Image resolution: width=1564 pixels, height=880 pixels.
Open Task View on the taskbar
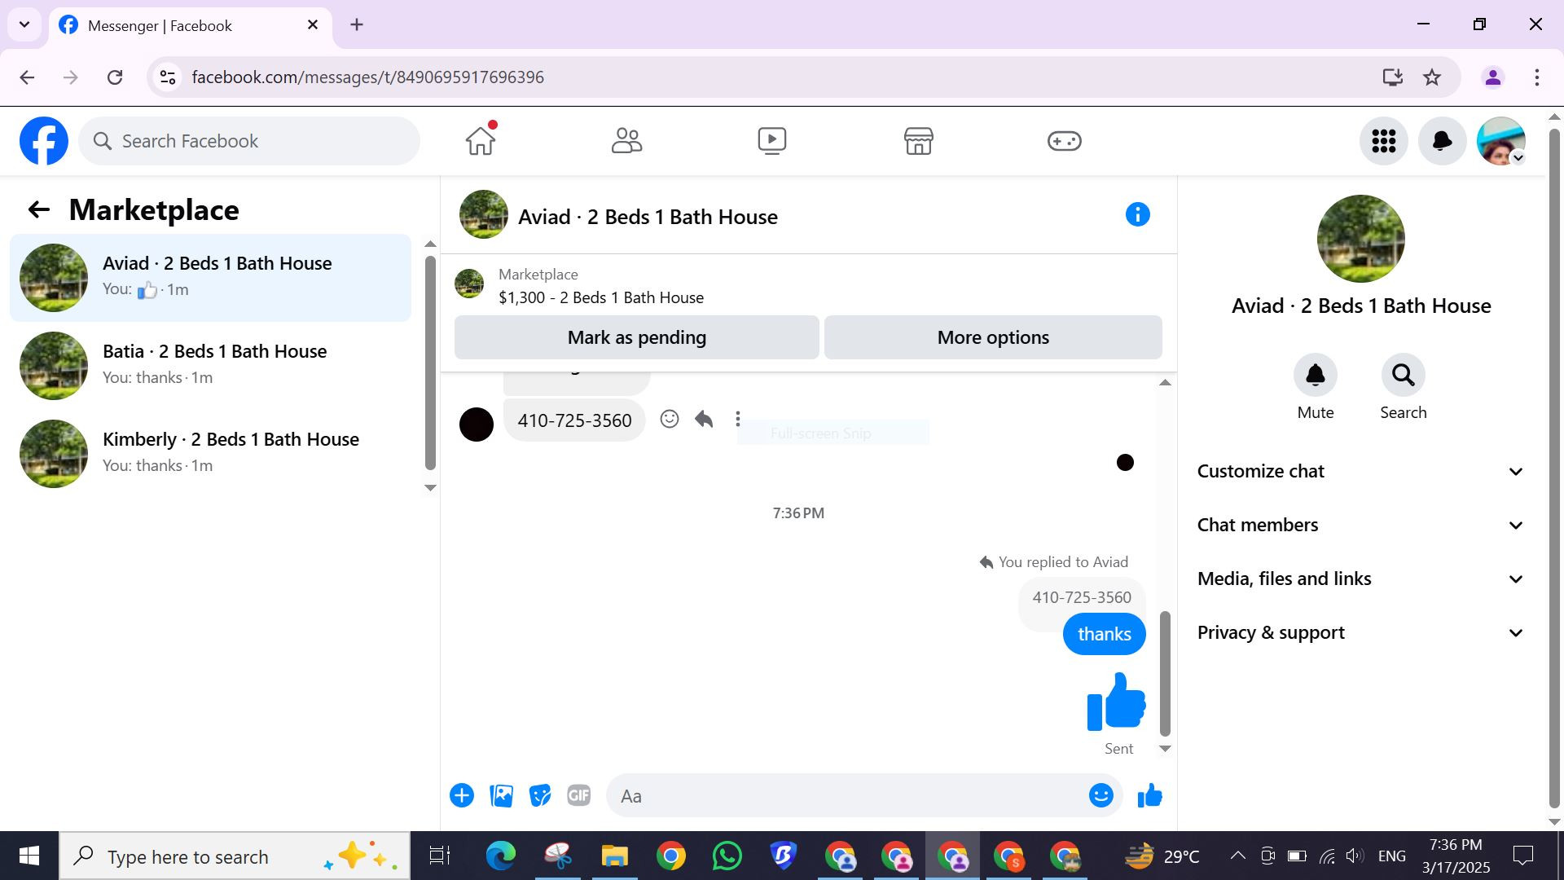pos(440,856)
